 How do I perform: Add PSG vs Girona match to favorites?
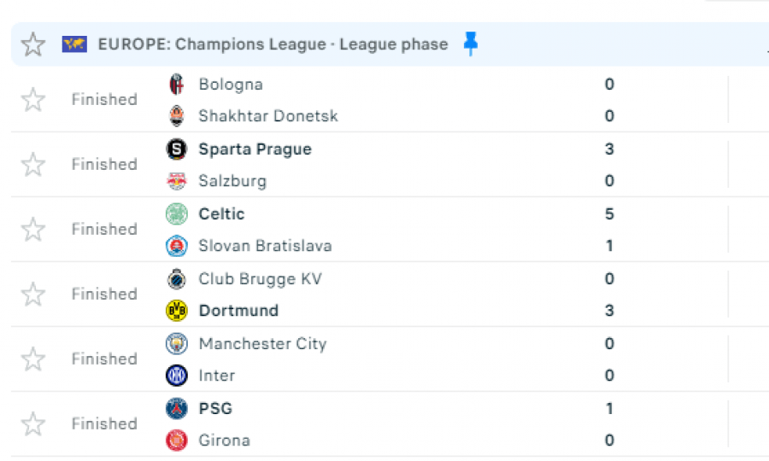click(x=33, y=424)
